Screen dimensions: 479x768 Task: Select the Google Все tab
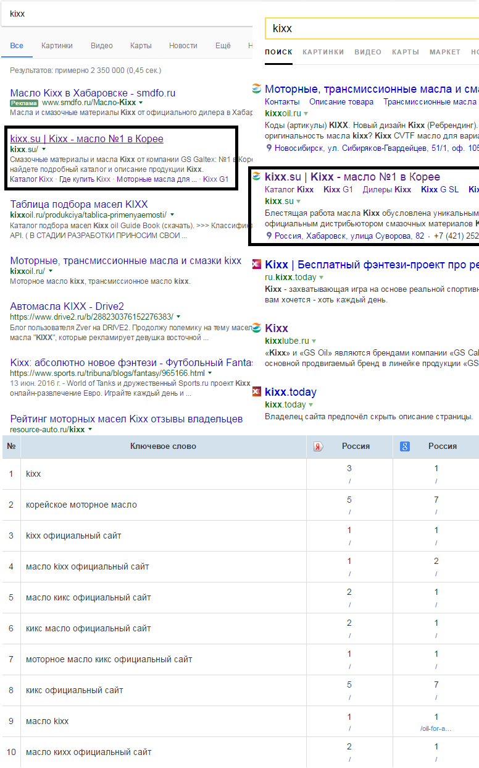(17, 46)
